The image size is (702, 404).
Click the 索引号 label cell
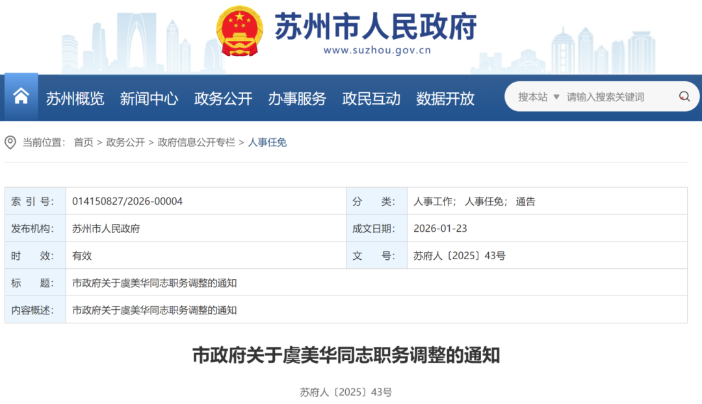35,201
